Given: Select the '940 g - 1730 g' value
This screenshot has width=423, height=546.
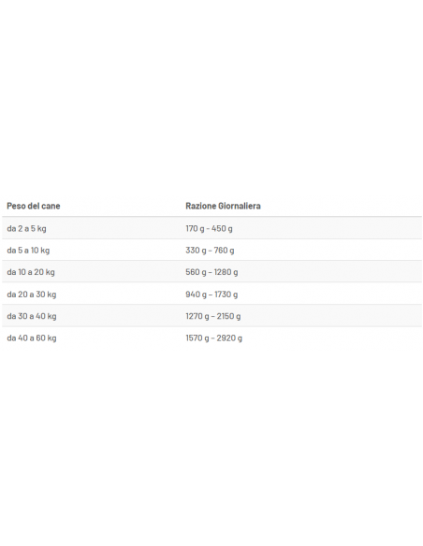Looking at the screenshot, I should 211,295.
